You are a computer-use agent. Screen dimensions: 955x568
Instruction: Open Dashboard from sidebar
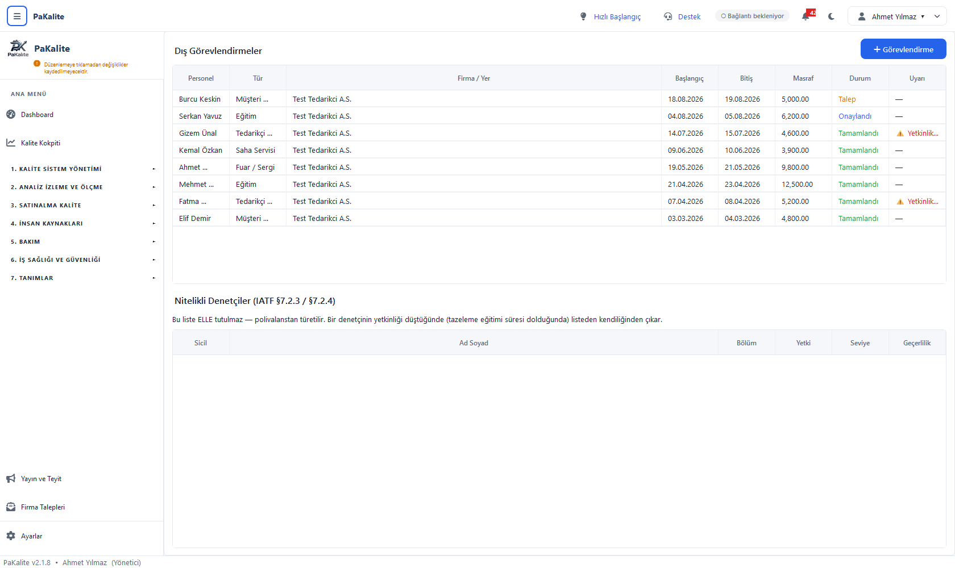(37, 114)
